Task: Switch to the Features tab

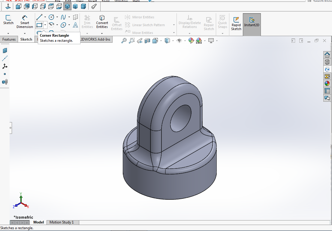Action: point(9,39)
